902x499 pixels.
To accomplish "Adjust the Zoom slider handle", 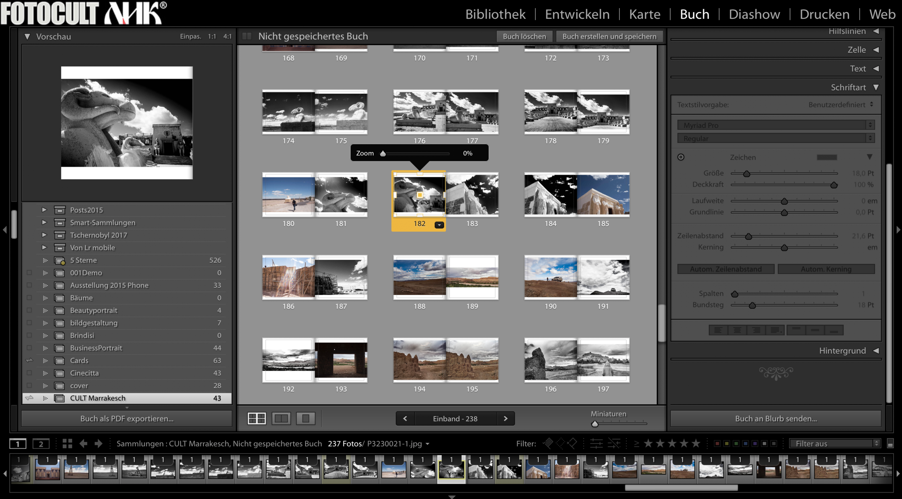I will 383,154.
